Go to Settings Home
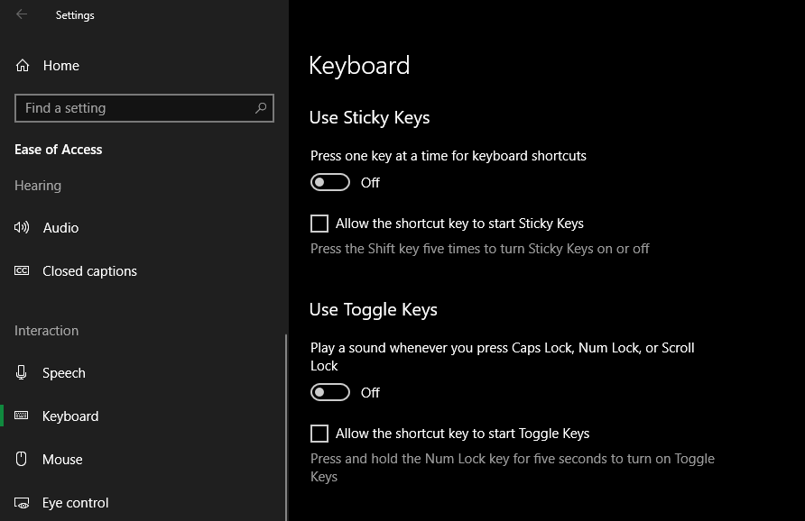 (60, 65)
